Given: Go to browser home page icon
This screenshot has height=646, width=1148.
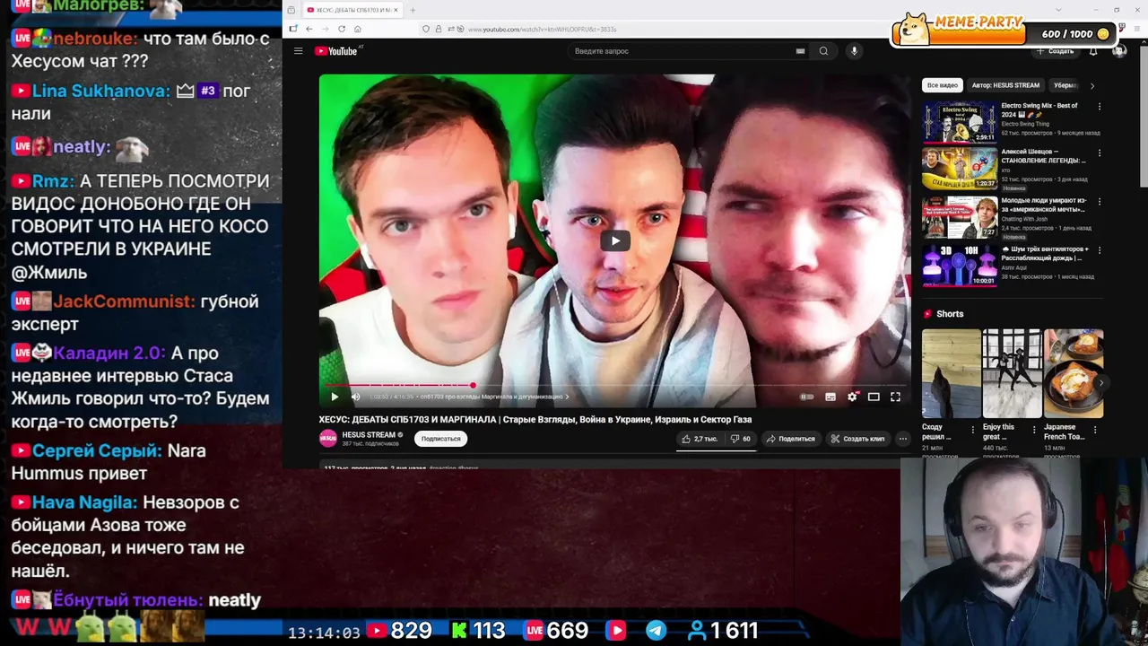Looking at the screenshot, I should [x=357, y=29].
